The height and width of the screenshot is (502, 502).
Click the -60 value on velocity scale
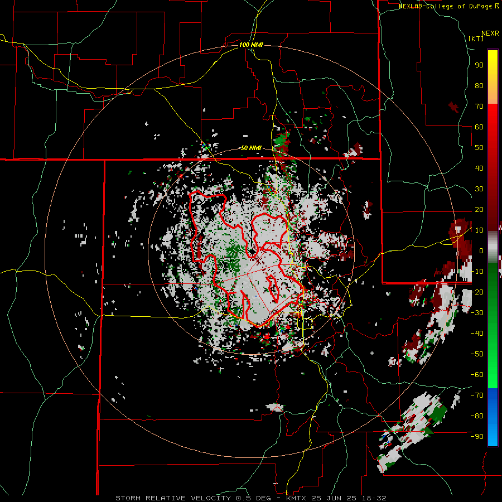pyautogui.click(x=477, y=375)
